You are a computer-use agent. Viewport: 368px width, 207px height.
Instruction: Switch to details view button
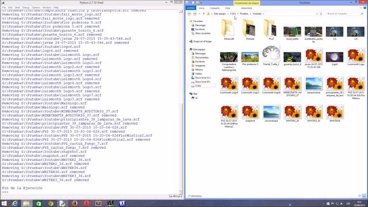[360, 195]
